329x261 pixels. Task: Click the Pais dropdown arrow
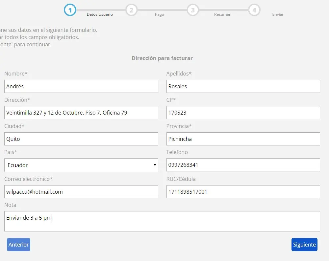(155, 165)
